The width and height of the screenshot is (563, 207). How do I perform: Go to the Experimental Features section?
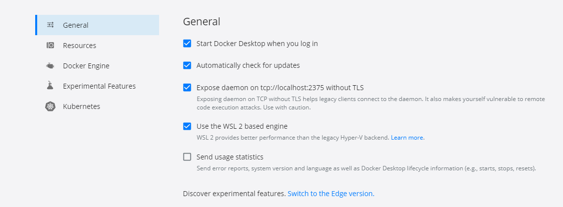pos(97,86)
